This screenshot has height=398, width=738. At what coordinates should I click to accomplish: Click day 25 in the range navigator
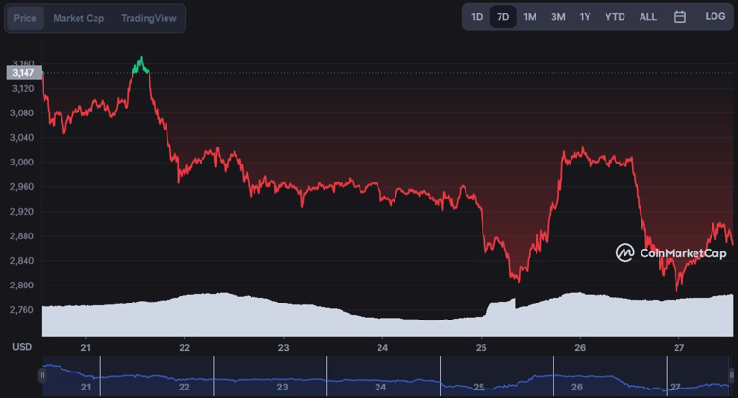click(x=479, y=387)
